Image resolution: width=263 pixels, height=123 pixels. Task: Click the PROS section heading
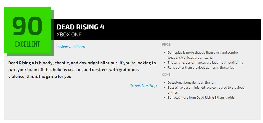[x=166, y=45]
